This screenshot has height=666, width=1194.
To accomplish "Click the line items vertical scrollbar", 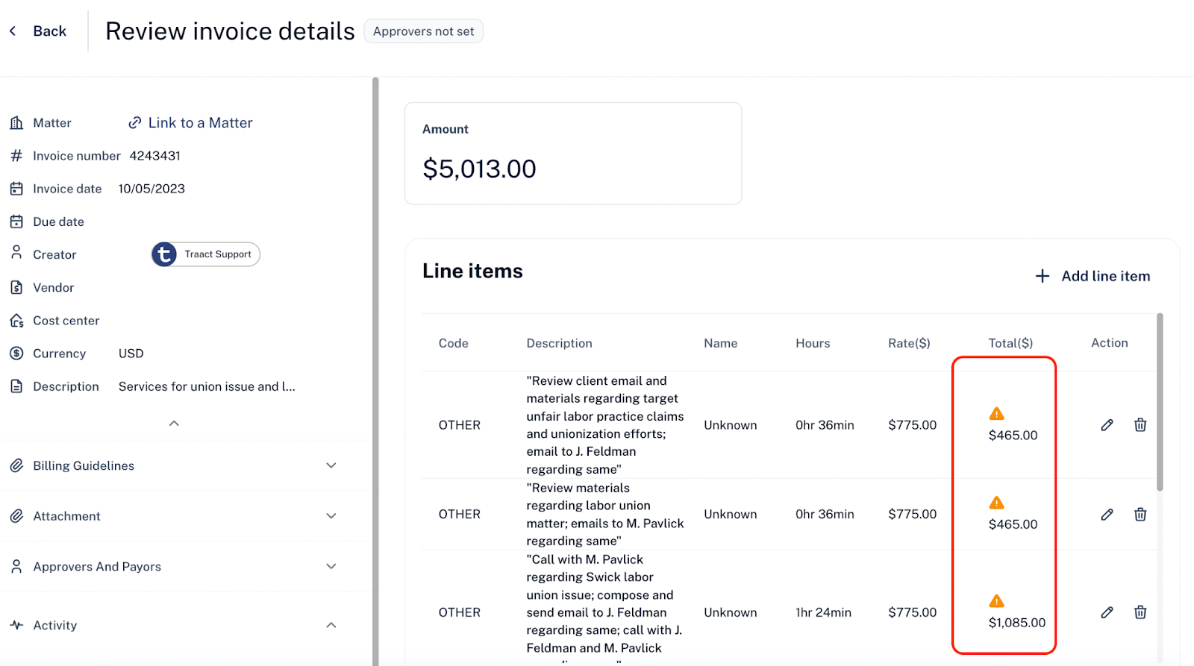I will 1160,402.
